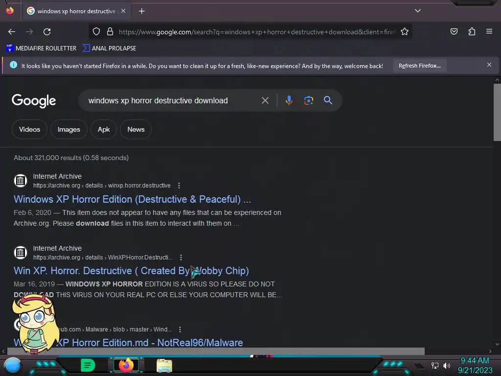Viewport: 501px width, 376px height.
Task: Open the Extensions puzzle icon
Action: 472,31
